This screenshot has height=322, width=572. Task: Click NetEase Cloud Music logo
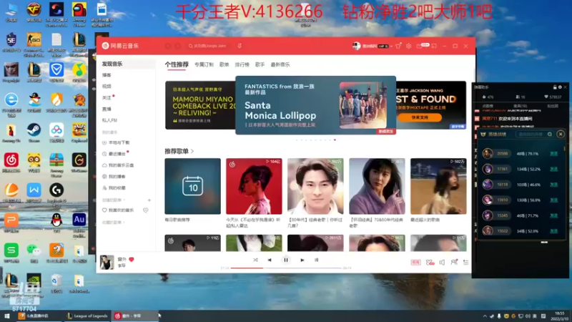[x=120, y=46]
